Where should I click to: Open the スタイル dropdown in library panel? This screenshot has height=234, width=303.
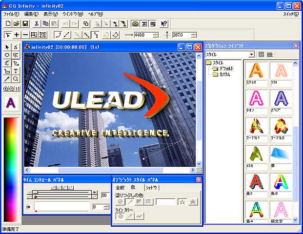pyautogui.click(x=251, y=55)
